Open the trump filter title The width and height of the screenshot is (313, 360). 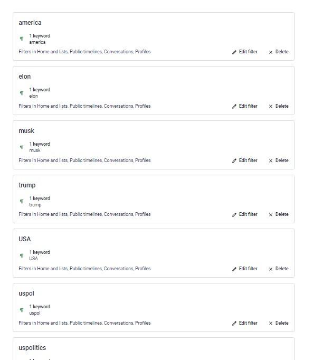[27, 185]
